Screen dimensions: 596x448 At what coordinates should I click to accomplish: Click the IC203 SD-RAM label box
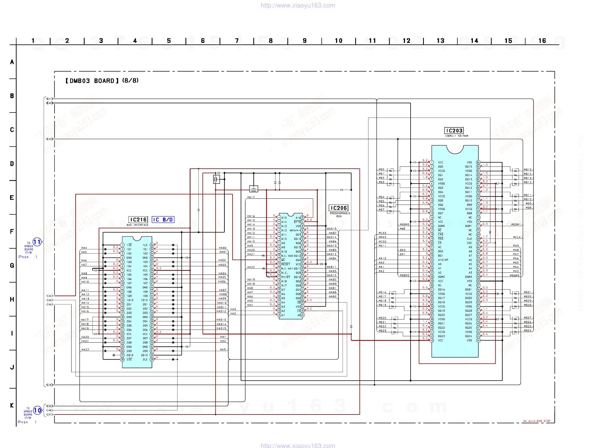[454, 131]
